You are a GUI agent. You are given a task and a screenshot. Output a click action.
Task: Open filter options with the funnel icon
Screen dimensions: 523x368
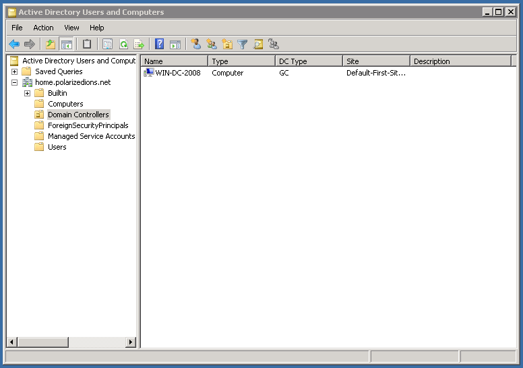click(243, 44)
